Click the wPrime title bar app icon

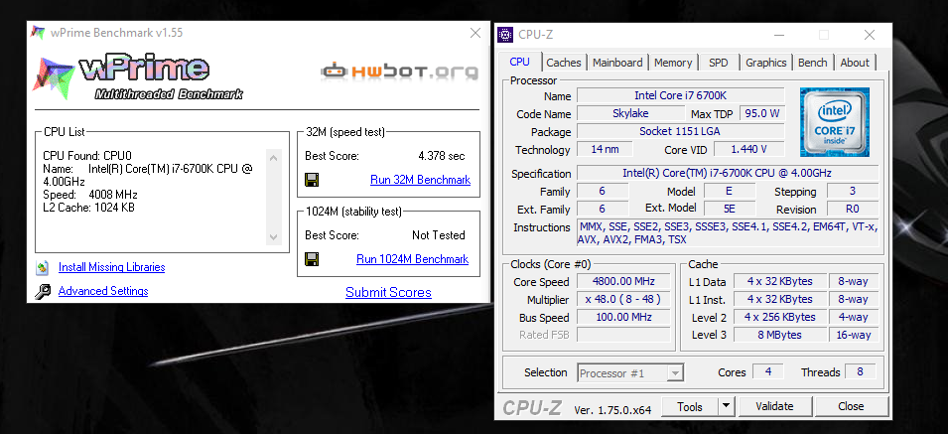tap(38, 33)
